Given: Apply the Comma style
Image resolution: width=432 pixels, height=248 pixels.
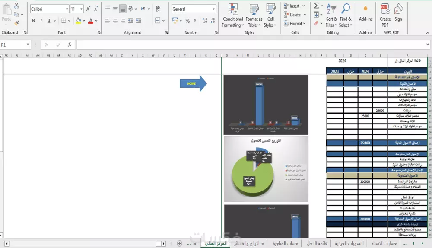Looking at the screenshot, I should (x=195, y=20).
